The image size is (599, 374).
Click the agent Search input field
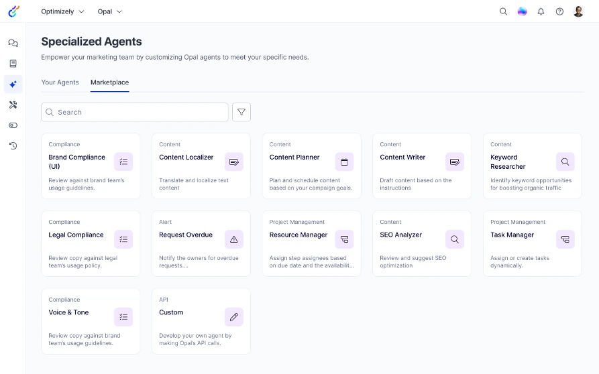[x=134, y=112]
